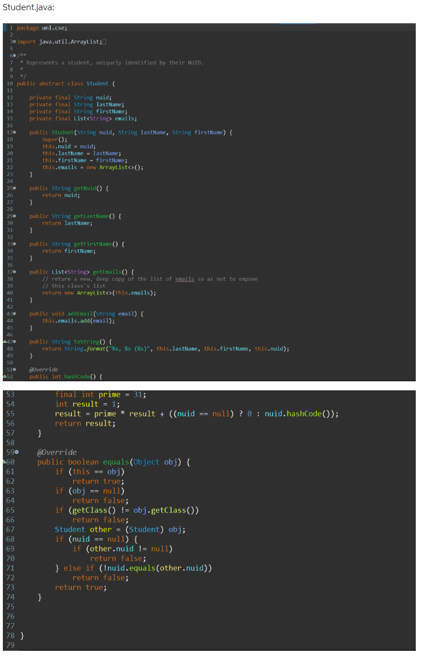
Task: Collapse the getNuid method fold on line 25
Action: tap(14, 188)
